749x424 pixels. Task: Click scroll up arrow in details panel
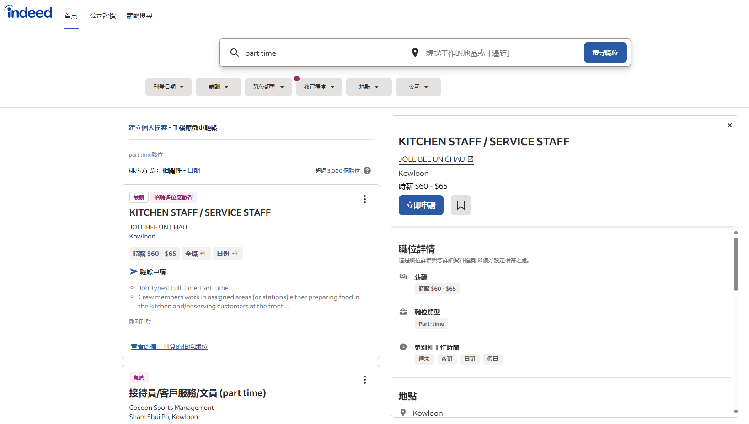[736, 233]
